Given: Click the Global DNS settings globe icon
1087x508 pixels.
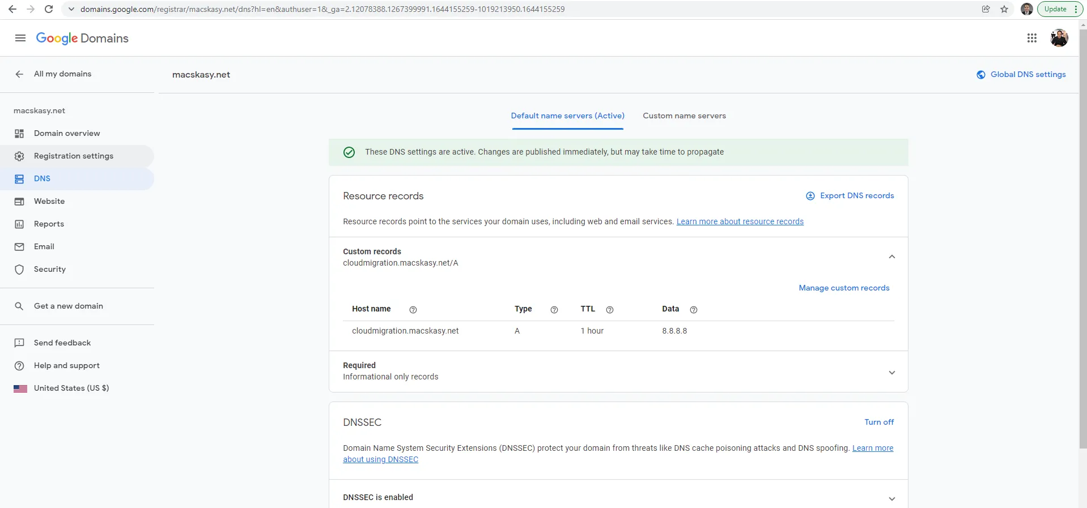Looking at the screenshot, I should coord(981,75).
